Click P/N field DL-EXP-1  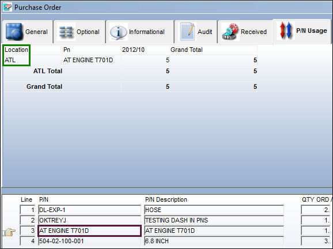coord(89,210)
